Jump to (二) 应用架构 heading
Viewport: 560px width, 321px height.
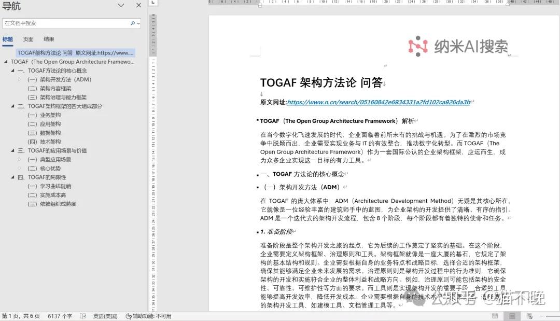click(44, 124)
